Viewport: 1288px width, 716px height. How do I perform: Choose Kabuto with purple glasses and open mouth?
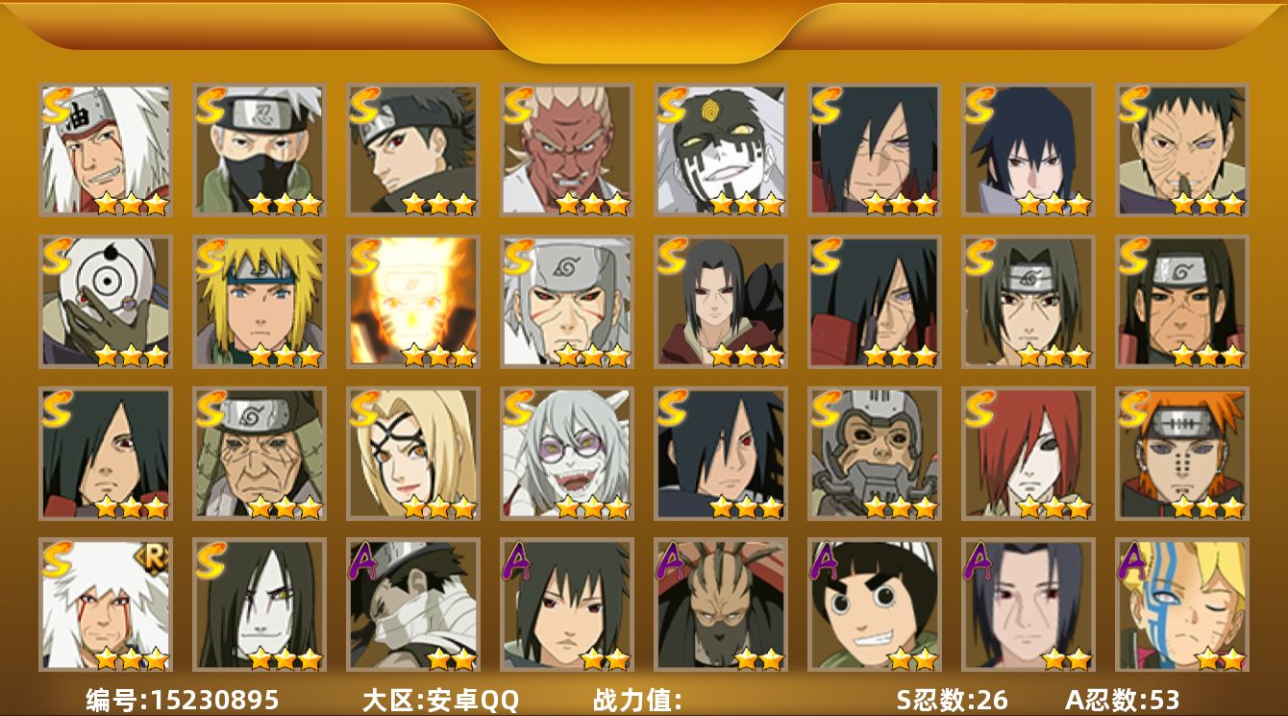(x=567, y=454)
